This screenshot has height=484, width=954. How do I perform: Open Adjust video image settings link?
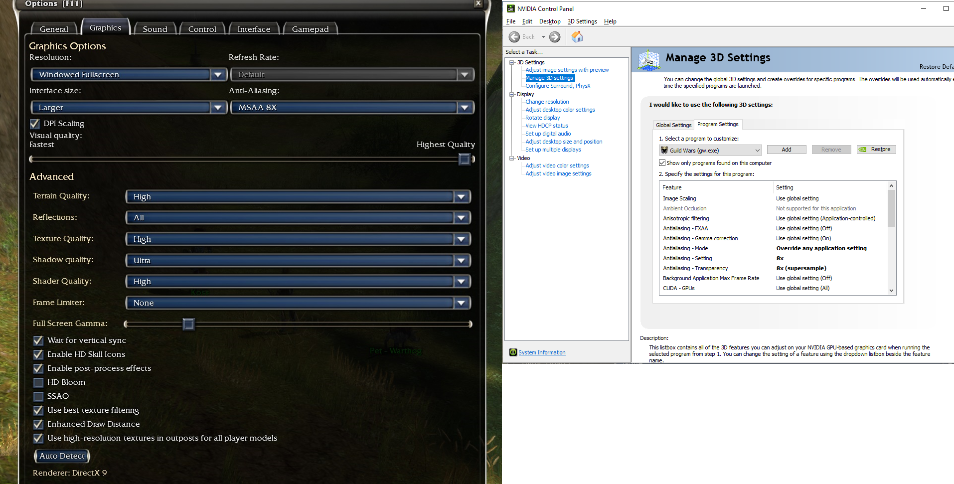point(558,173)
